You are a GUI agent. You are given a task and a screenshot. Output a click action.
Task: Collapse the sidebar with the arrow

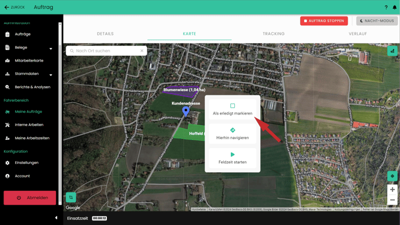tap(56, 217)
